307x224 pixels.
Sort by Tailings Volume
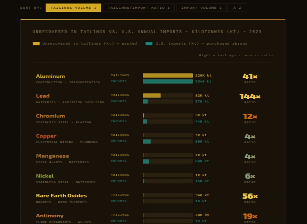point(73,8)
